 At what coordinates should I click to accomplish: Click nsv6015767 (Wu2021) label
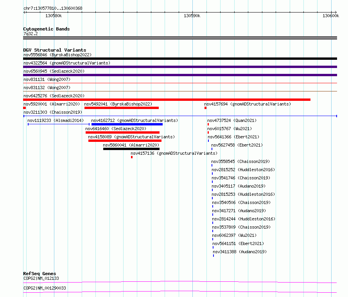pos(230,129)
